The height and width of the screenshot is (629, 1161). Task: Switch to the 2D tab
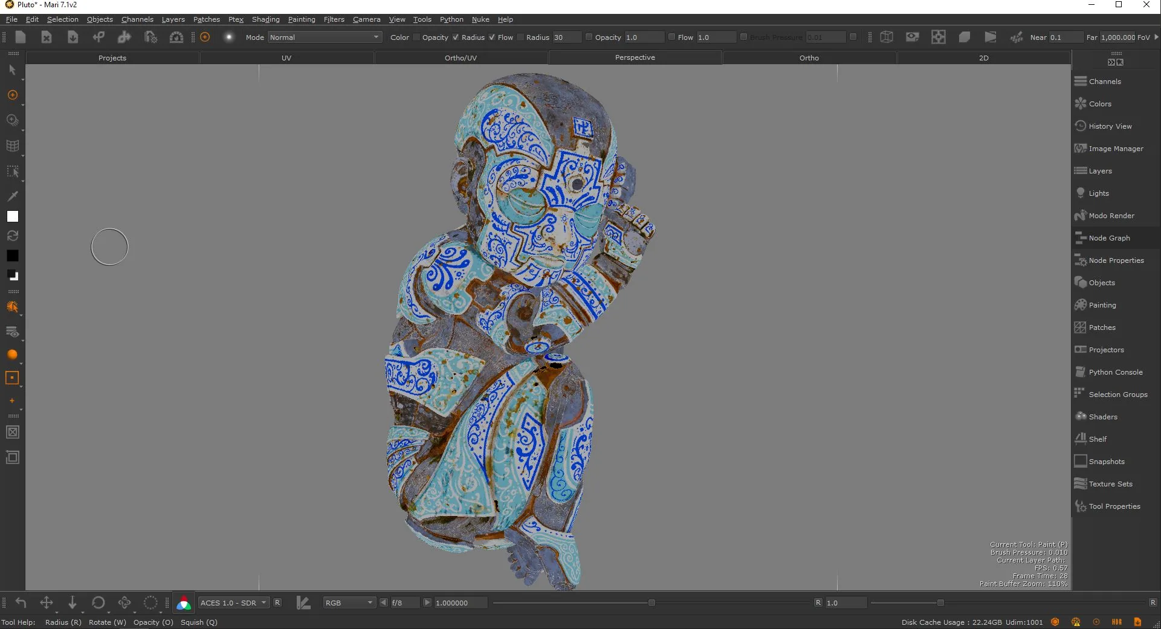983,58
